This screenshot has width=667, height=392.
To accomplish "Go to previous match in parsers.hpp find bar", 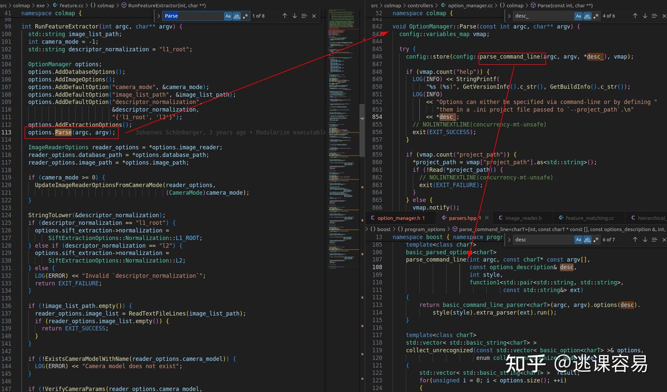I will click(x=635, y=240).
